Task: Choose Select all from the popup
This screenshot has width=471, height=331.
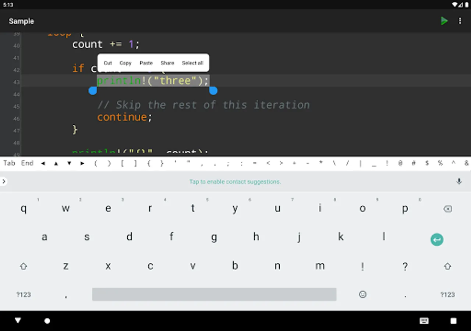Action: (x=192, y=63)
